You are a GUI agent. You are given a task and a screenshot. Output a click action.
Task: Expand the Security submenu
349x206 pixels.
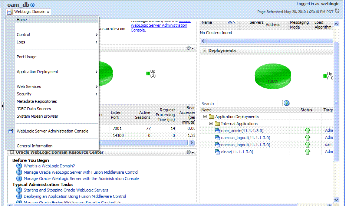57,94
